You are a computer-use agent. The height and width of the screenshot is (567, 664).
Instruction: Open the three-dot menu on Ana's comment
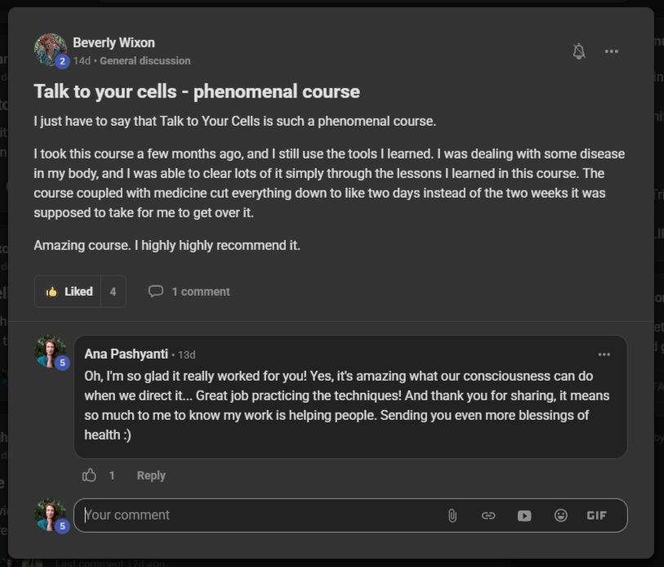(x=604, y=355)
